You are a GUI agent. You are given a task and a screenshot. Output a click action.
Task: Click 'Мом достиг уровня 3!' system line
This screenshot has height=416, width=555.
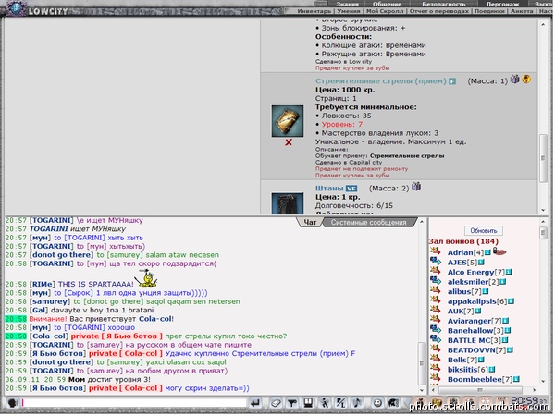point(109,380)
